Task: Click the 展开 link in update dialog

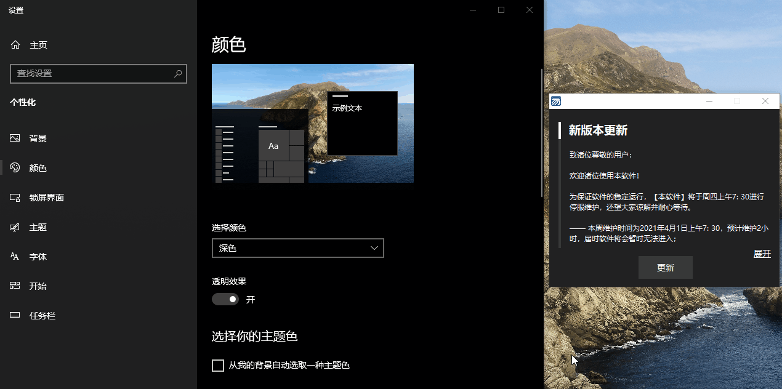Action: [x=762, y=254]
